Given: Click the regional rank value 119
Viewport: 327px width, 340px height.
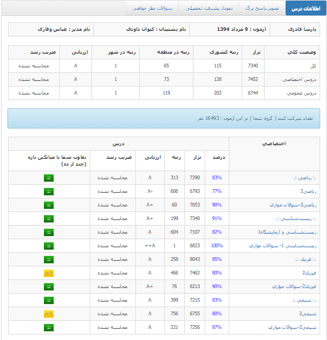Looking at the screenshot, I should pos(166,93).
